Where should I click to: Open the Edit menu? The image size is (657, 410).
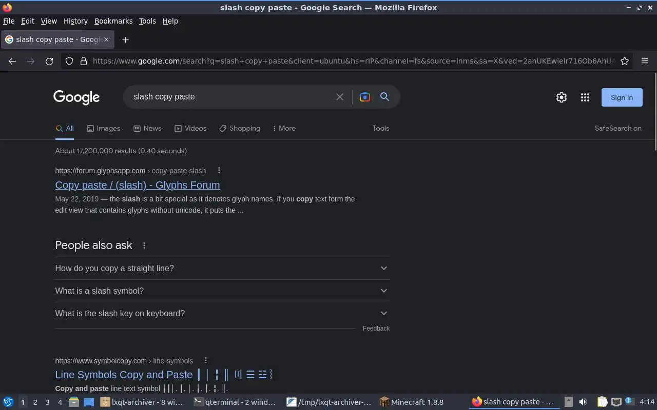[27, 21]
